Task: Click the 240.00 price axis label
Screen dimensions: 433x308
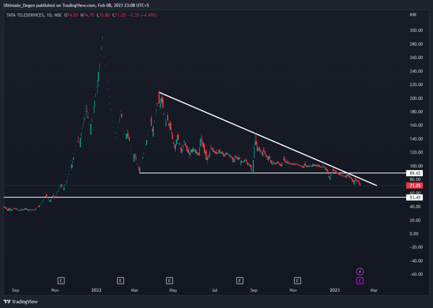Action: pos(416,71)
